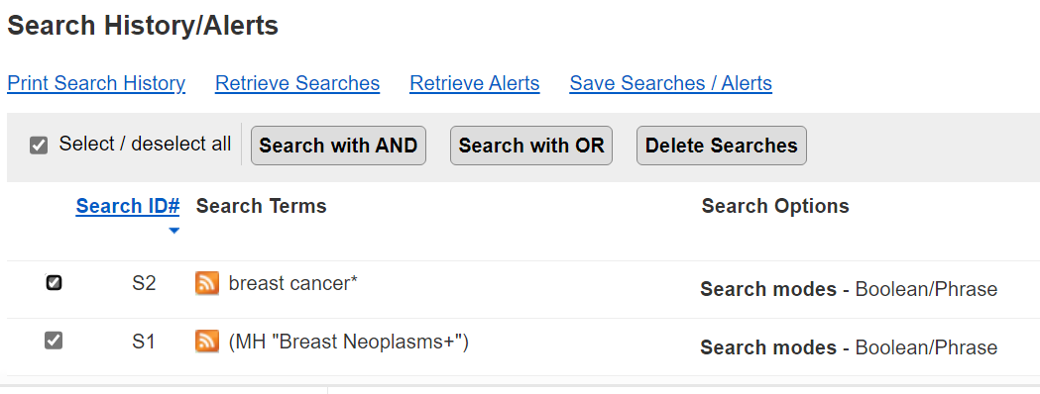Click the RSS alert icon for S2
1040x394 pixels.
[207, 283]
